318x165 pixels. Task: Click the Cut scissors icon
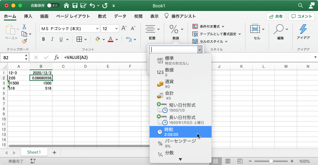click(x=24, y=27)
